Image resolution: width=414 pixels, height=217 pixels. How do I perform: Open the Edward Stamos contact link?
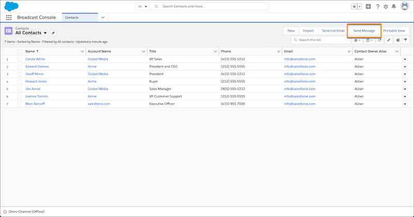[x=37, y=66]
